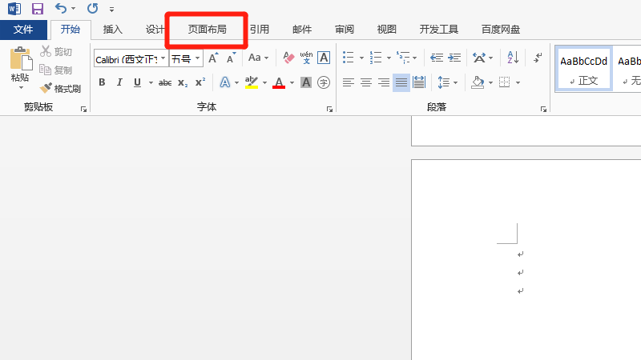Toggle the Justify alignment button
Viewport: 641px width, 360px height.
[x=401, y=82]
